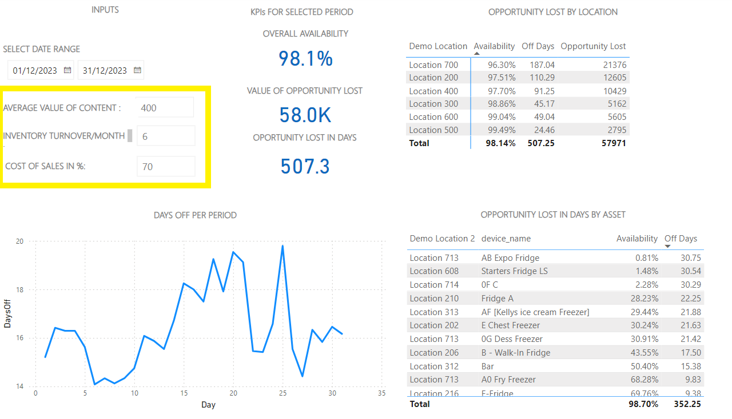Select the Location 500 row

click(518, 130)
